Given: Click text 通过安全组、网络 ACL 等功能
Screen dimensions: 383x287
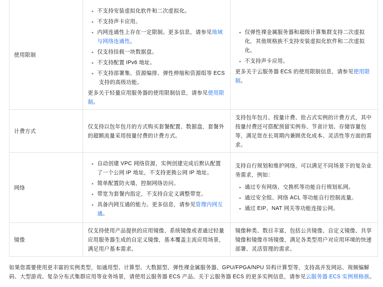Looking at the screenshot, I should [x=300, y=197].
